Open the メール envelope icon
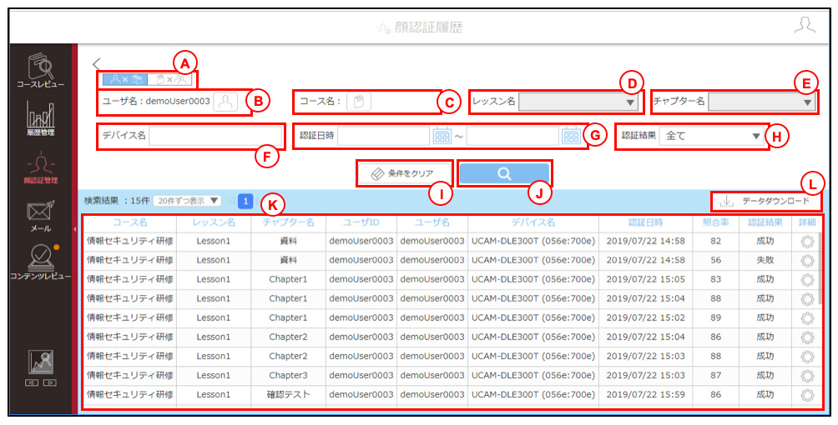 tap(41, 215)
